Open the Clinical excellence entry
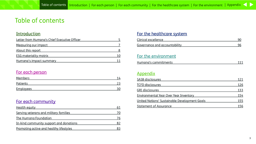 tap(189, 40)
